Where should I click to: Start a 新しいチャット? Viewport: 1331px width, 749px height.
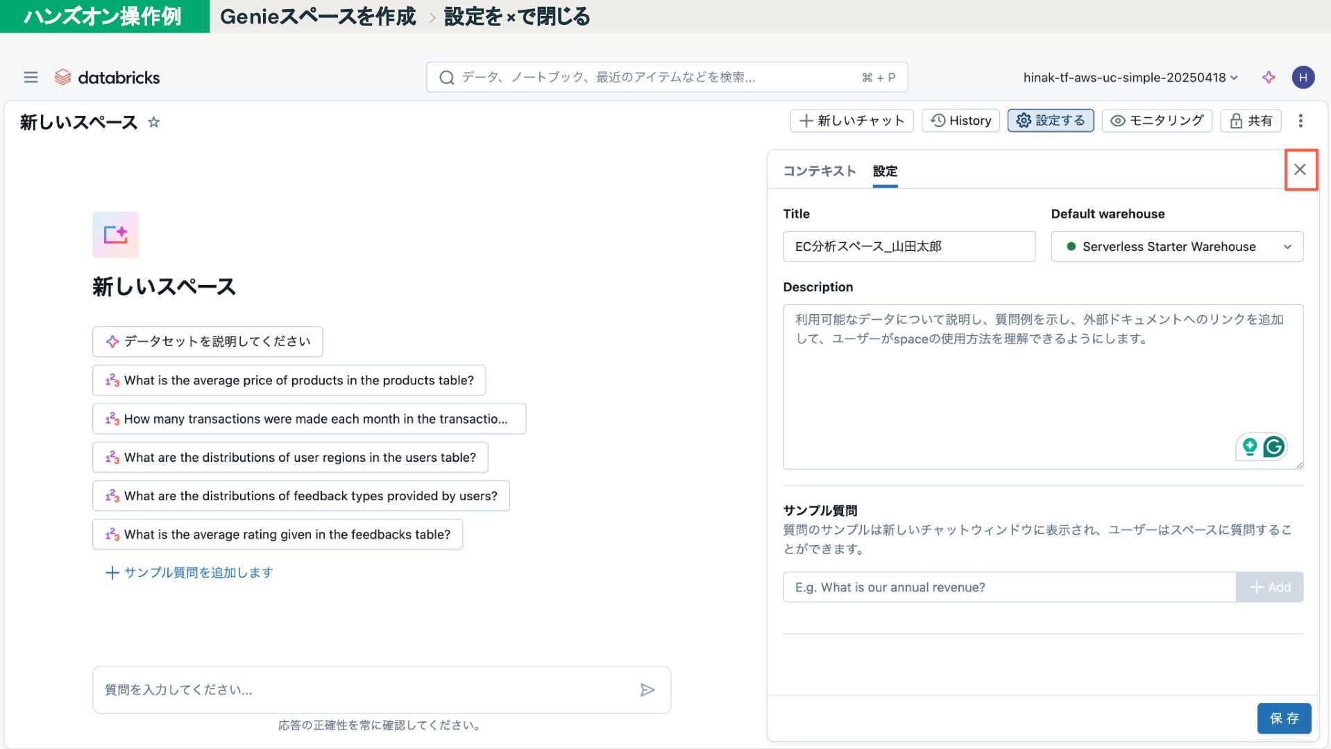tap(851, 121)
